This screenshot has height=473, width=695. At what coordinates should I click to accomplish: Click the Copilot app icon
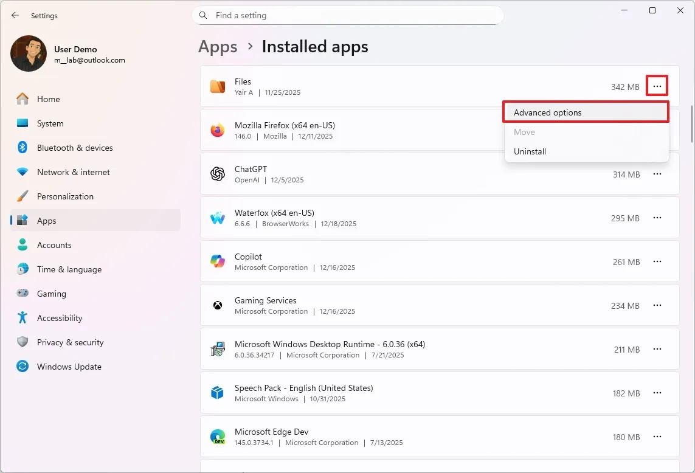[217, 261]
